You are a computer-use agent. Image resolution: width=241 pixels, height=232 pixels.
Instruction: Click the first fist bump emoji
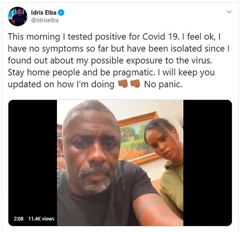tap(123, 84)
